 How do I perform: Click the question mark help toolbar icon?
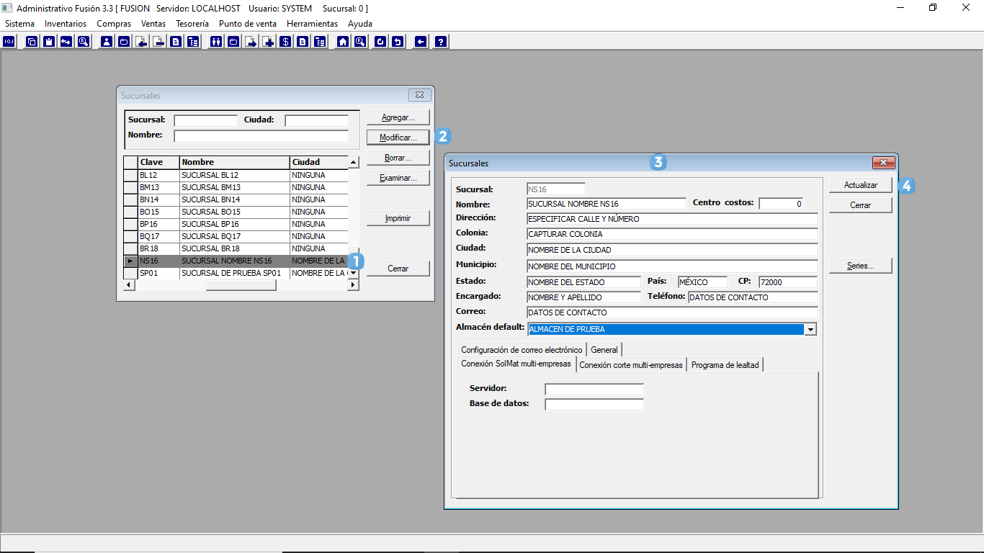pos(441,42)
